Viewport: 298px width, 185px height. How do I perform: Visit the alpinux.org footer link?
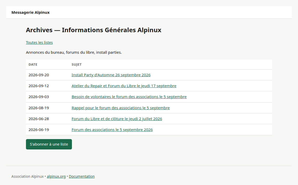[x=56, y=176]
